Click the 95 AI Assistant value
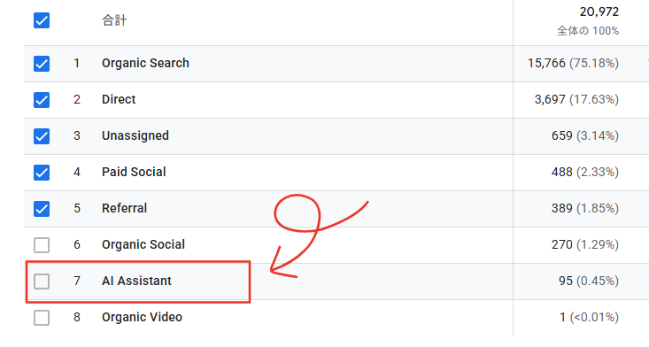The image size is (649, 347). point(566,281)
